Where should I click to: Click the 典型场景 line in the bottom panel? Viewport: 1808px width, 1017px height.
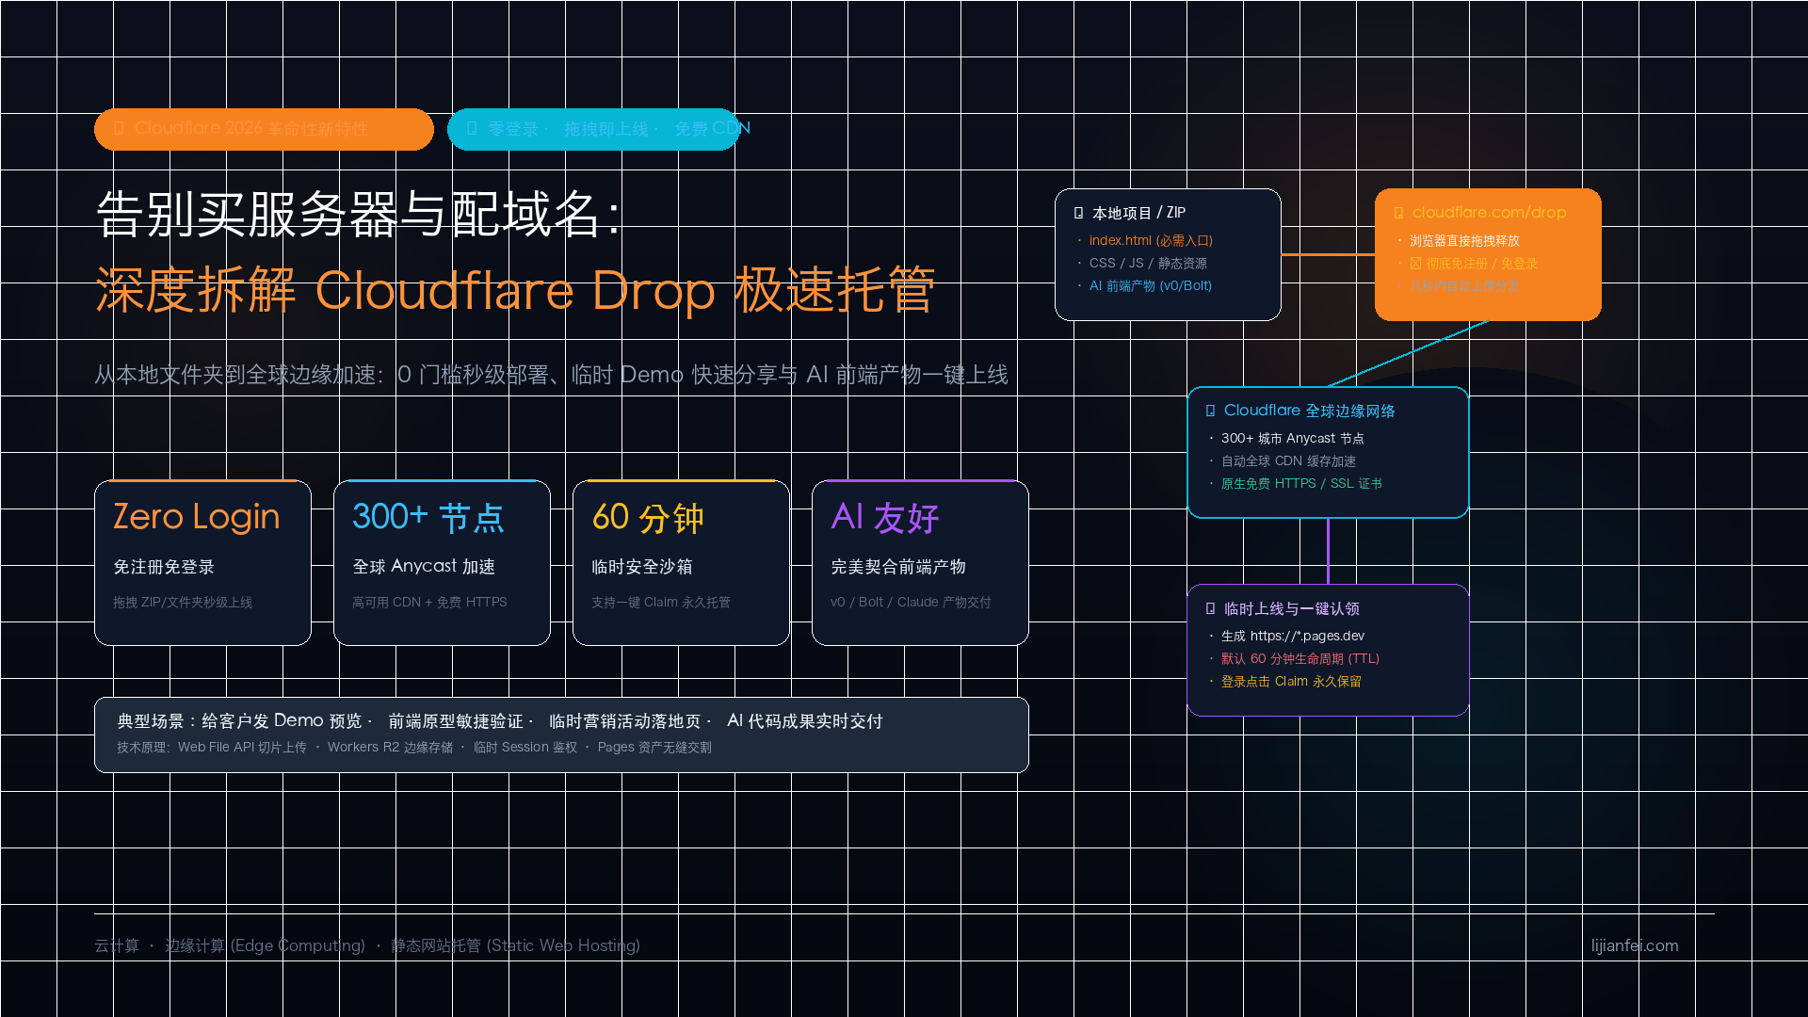(x=500, y=721)
